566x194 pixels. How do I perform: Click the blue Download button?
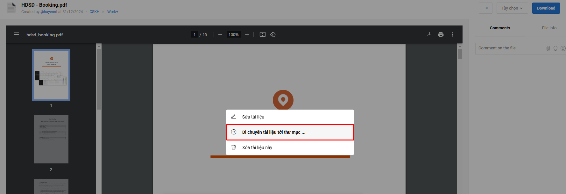tap(546, 8)
